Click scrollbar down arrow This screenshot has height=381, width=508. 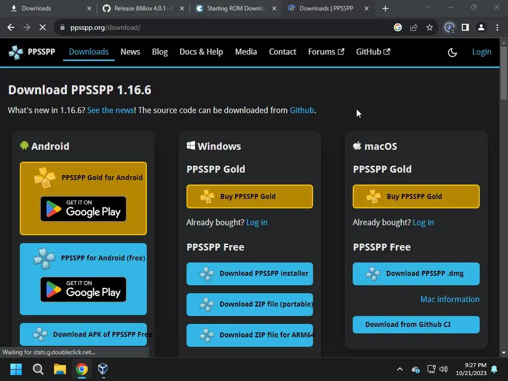click(504, 353)
